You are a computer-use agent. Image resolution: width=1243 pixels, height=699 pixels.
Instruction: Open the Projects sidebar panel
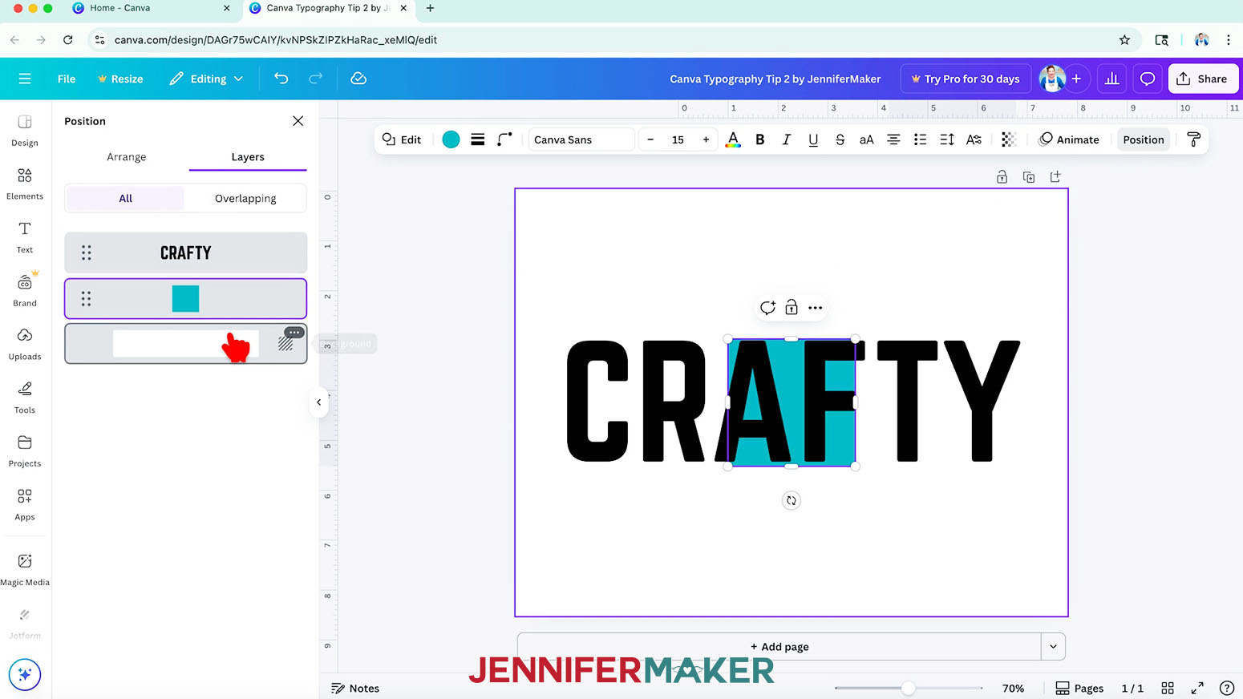25,451
